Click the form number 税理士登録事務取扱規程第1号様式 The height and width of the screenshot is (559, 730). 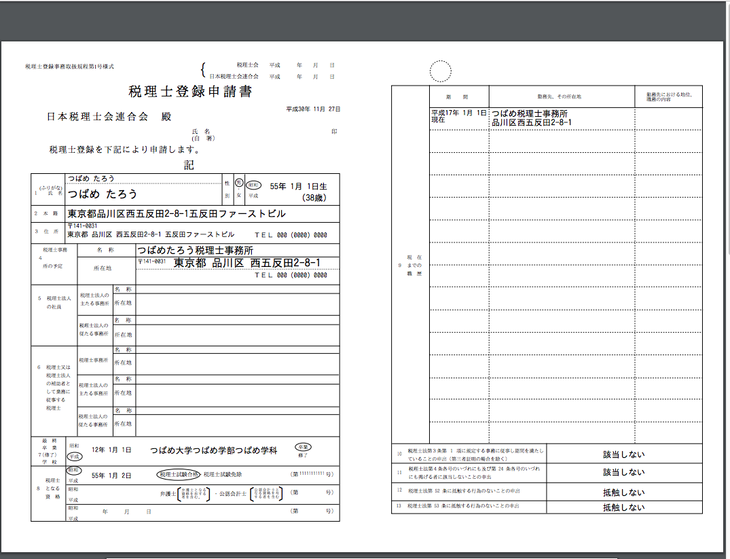pos(69,67)
